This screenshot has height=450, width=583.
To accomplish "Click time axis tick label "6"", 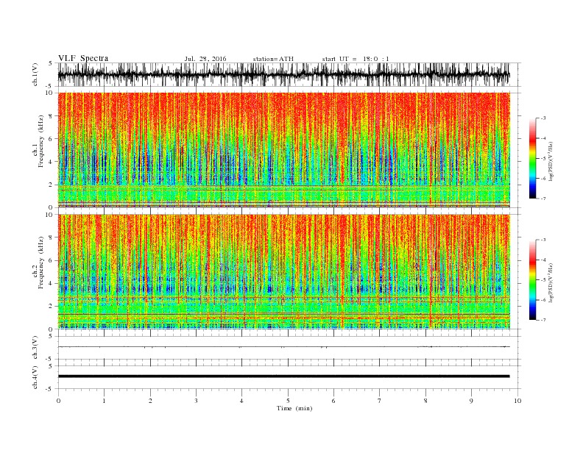I will (333, 401).
